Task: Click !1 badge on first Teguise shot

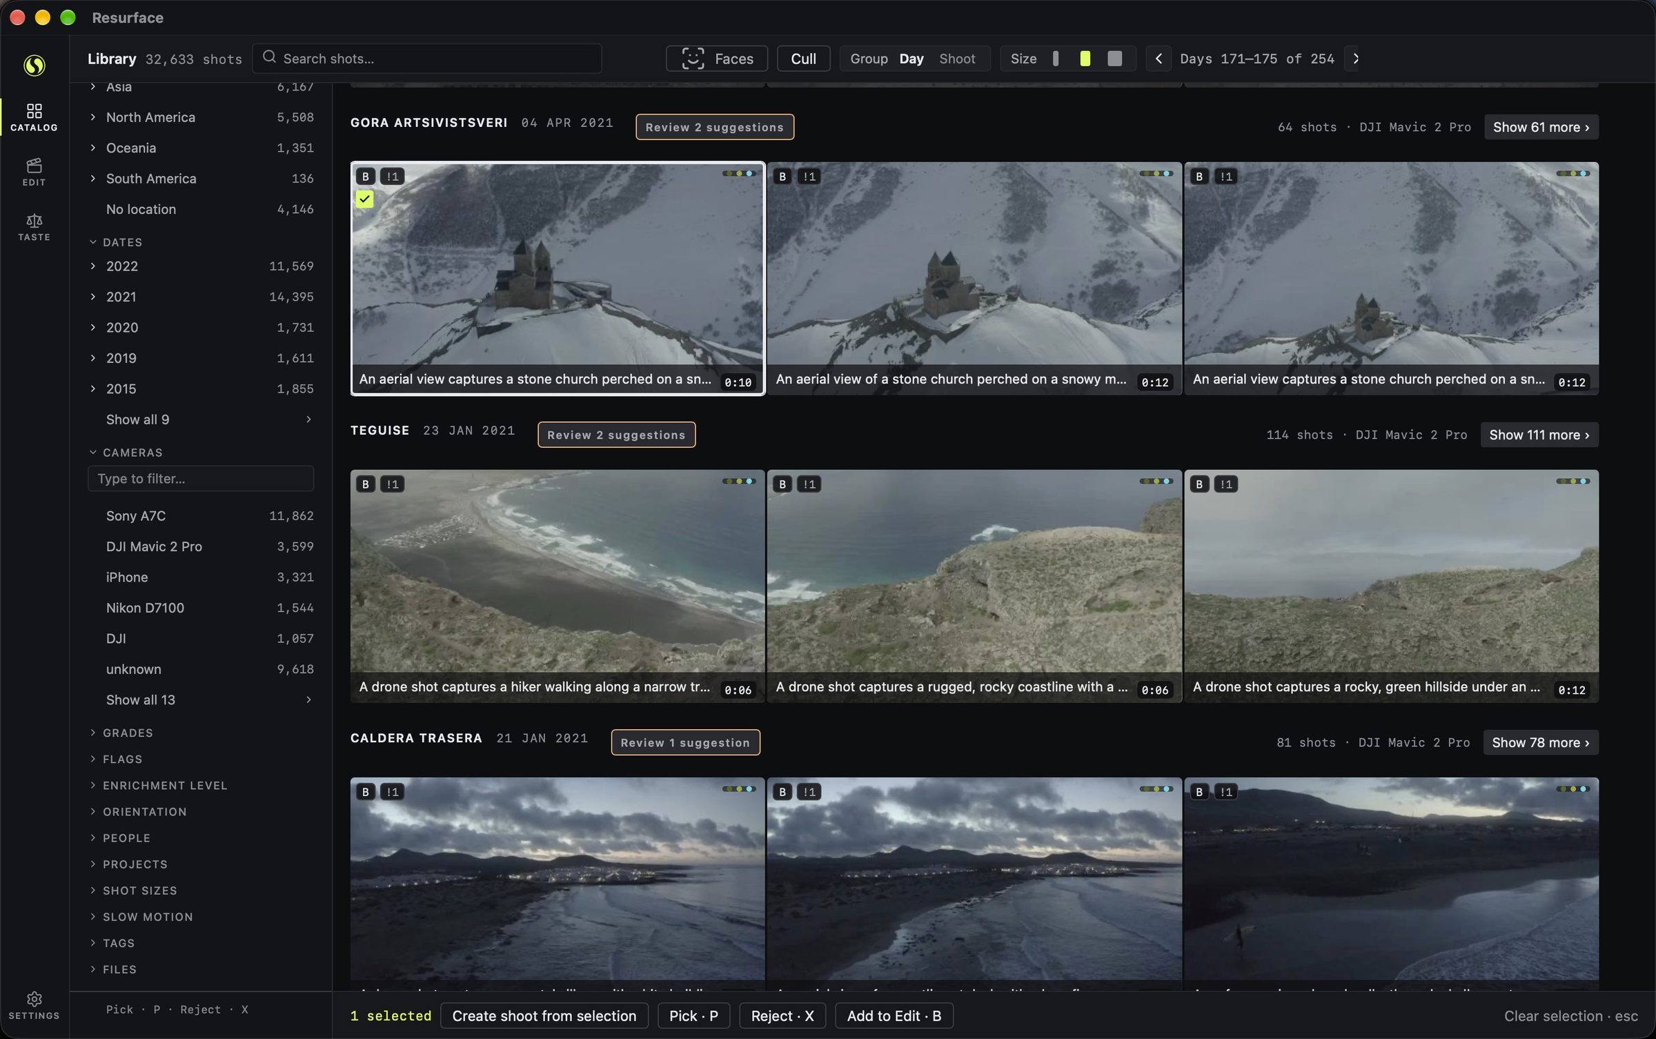Action: pyautogui.click(x=393, y=484)
